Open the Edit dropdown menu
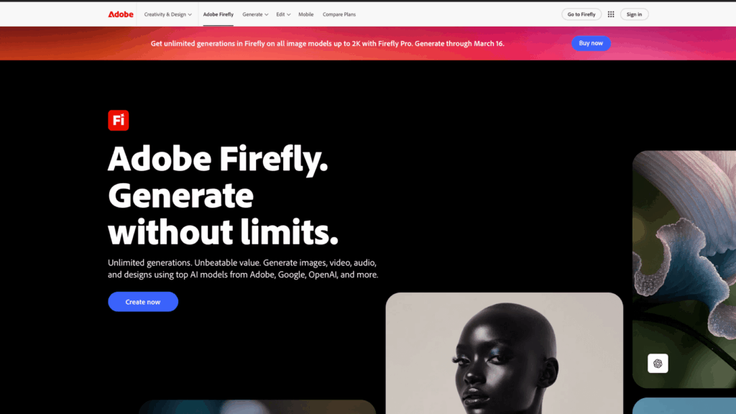The height and width of the screenshot is (414, 736). pyautogui.click(x=283, y=14)
